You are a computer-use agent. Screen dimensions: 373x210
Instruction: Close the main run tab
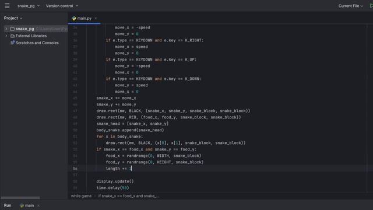[x=38, y=205]
